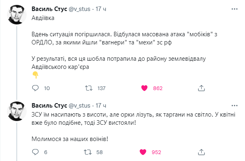The height and width of the screenshot is (161, 245).
Task: Visit Василь Стус name in second tweet
Action: click(49, 106)
